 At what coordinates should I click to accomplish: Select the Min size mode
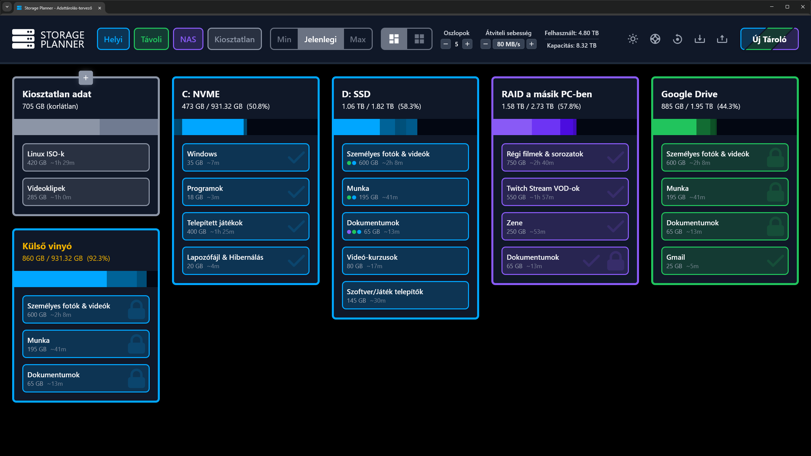tap(284, 39)
